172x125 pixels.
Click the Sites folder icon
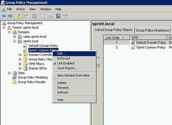(15, 73)
